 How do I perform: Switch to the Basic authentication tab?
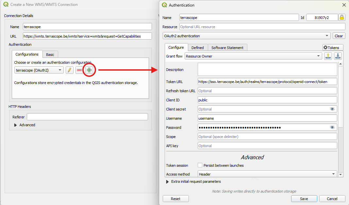click(x=50, y=54)
